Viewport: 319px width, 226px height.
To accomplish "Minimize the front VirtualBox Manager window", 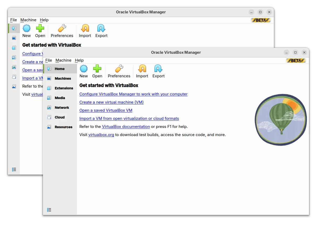I will click(x=287, y=52).
